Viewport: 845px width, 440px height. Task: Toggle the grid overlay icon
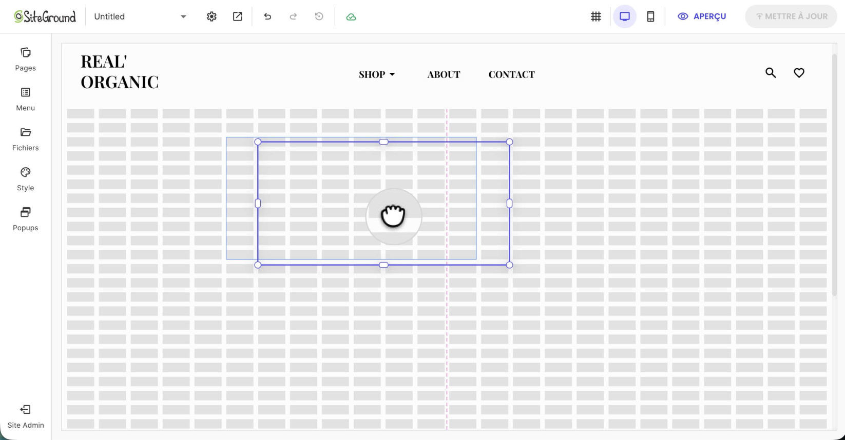pyautogui.click(x=596, y=16)
